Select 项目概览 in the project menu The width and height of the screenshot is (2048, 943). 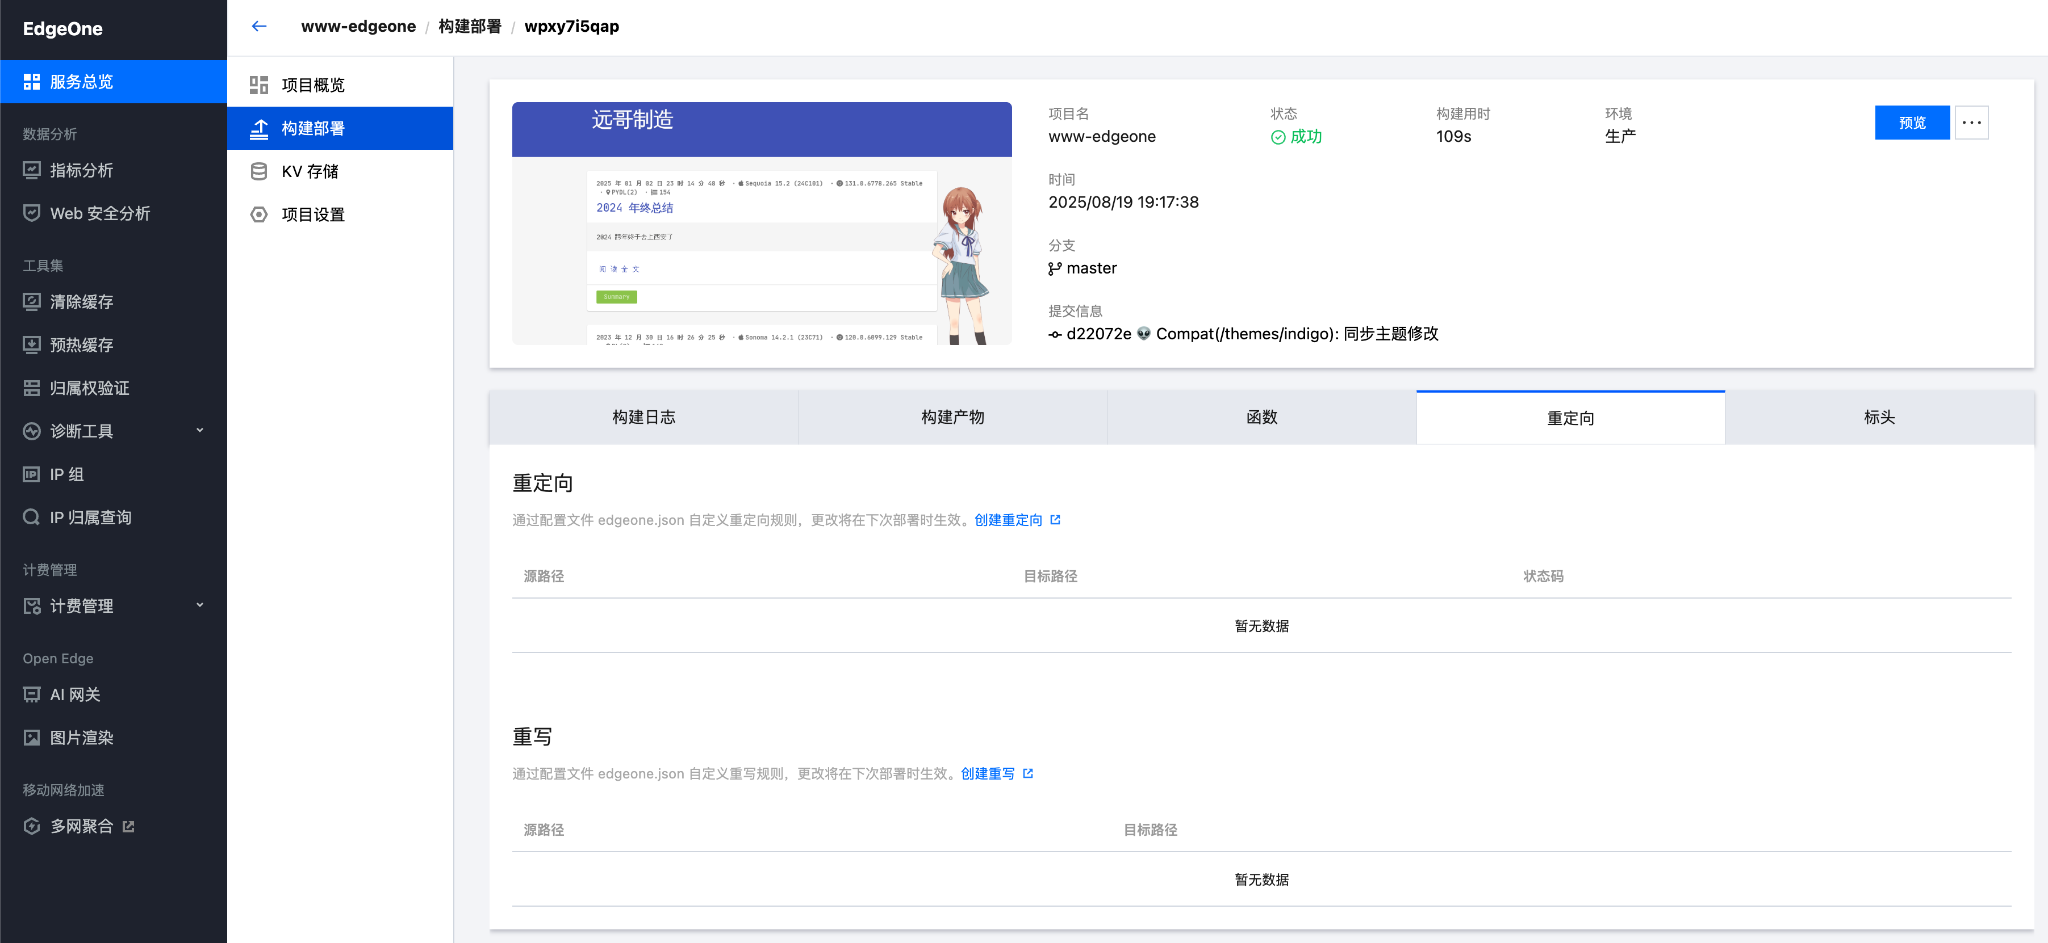click(312, 85)
